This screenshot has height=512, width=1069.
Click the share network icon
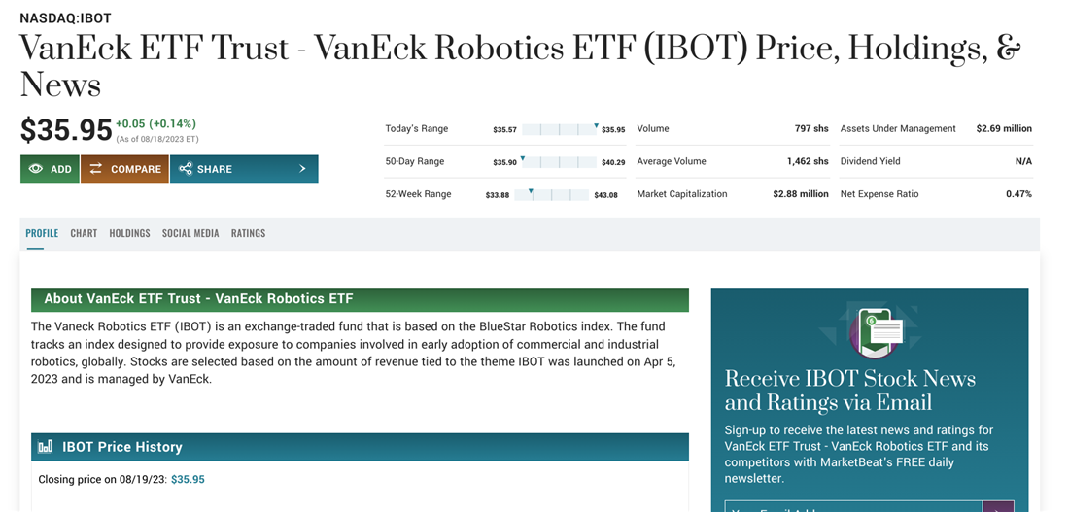coord(186,169)
